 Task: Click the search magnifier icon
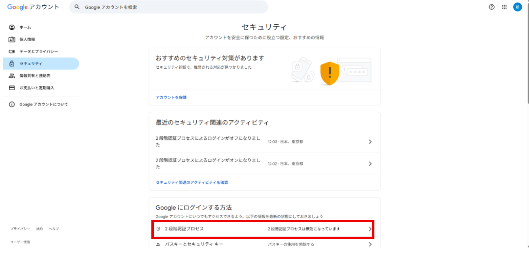point(77,7)
